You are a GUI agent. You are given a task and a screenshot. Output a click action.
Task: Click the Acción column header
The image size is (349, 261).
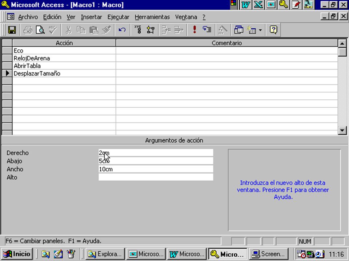(x=64, y=43)
